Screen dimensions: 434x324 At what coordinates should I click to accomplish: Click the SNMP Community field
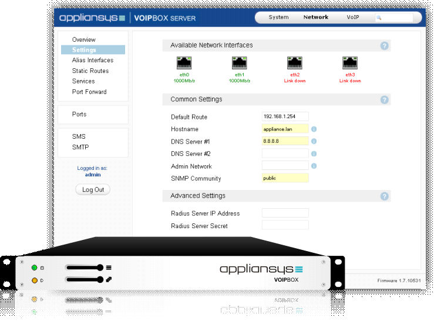click(285, 178)
